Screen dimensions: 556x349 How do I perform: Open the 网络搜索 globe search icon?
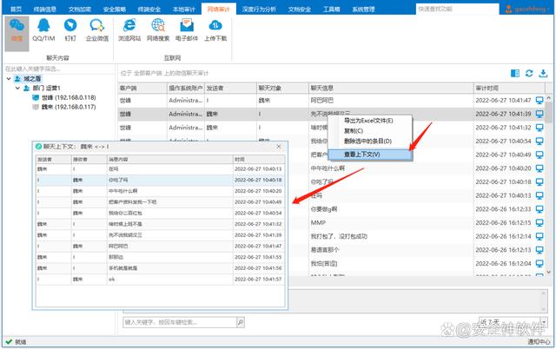(x=158, y=30)
